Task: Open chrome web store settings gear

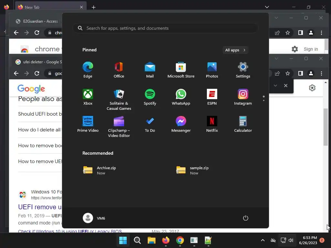Action: click(295, 49)
